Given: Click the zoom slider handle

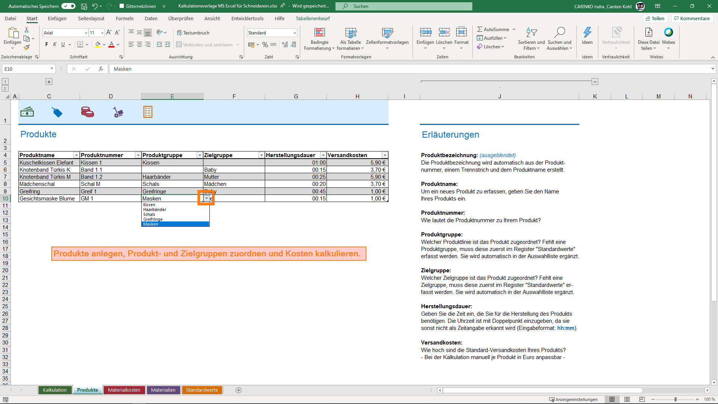Looking at the screenshot, I should click(675, 400).
